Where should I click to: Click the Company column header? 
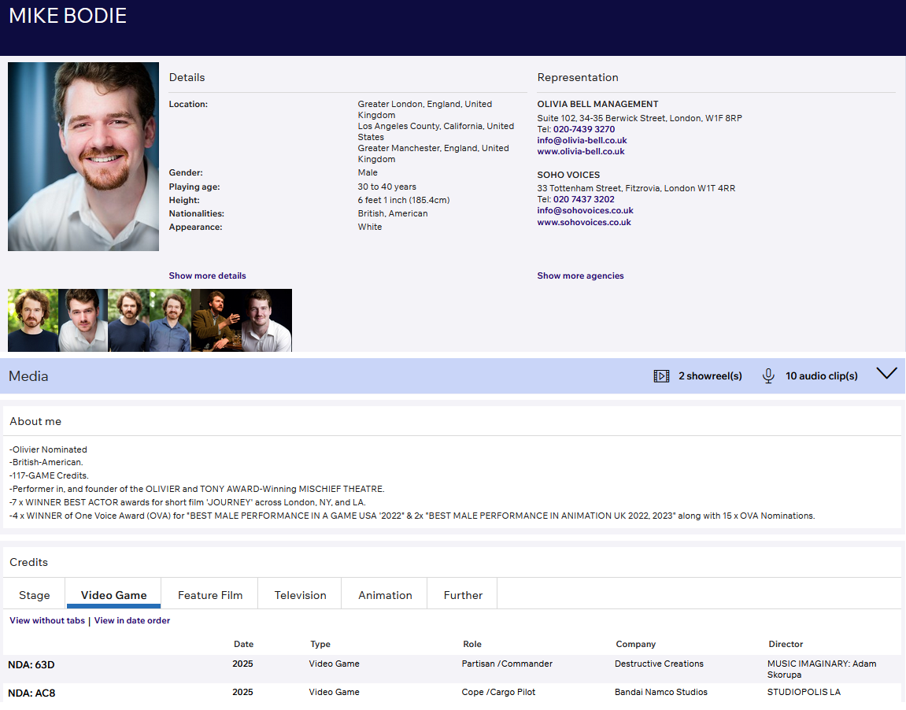click(x=635, y=644)
